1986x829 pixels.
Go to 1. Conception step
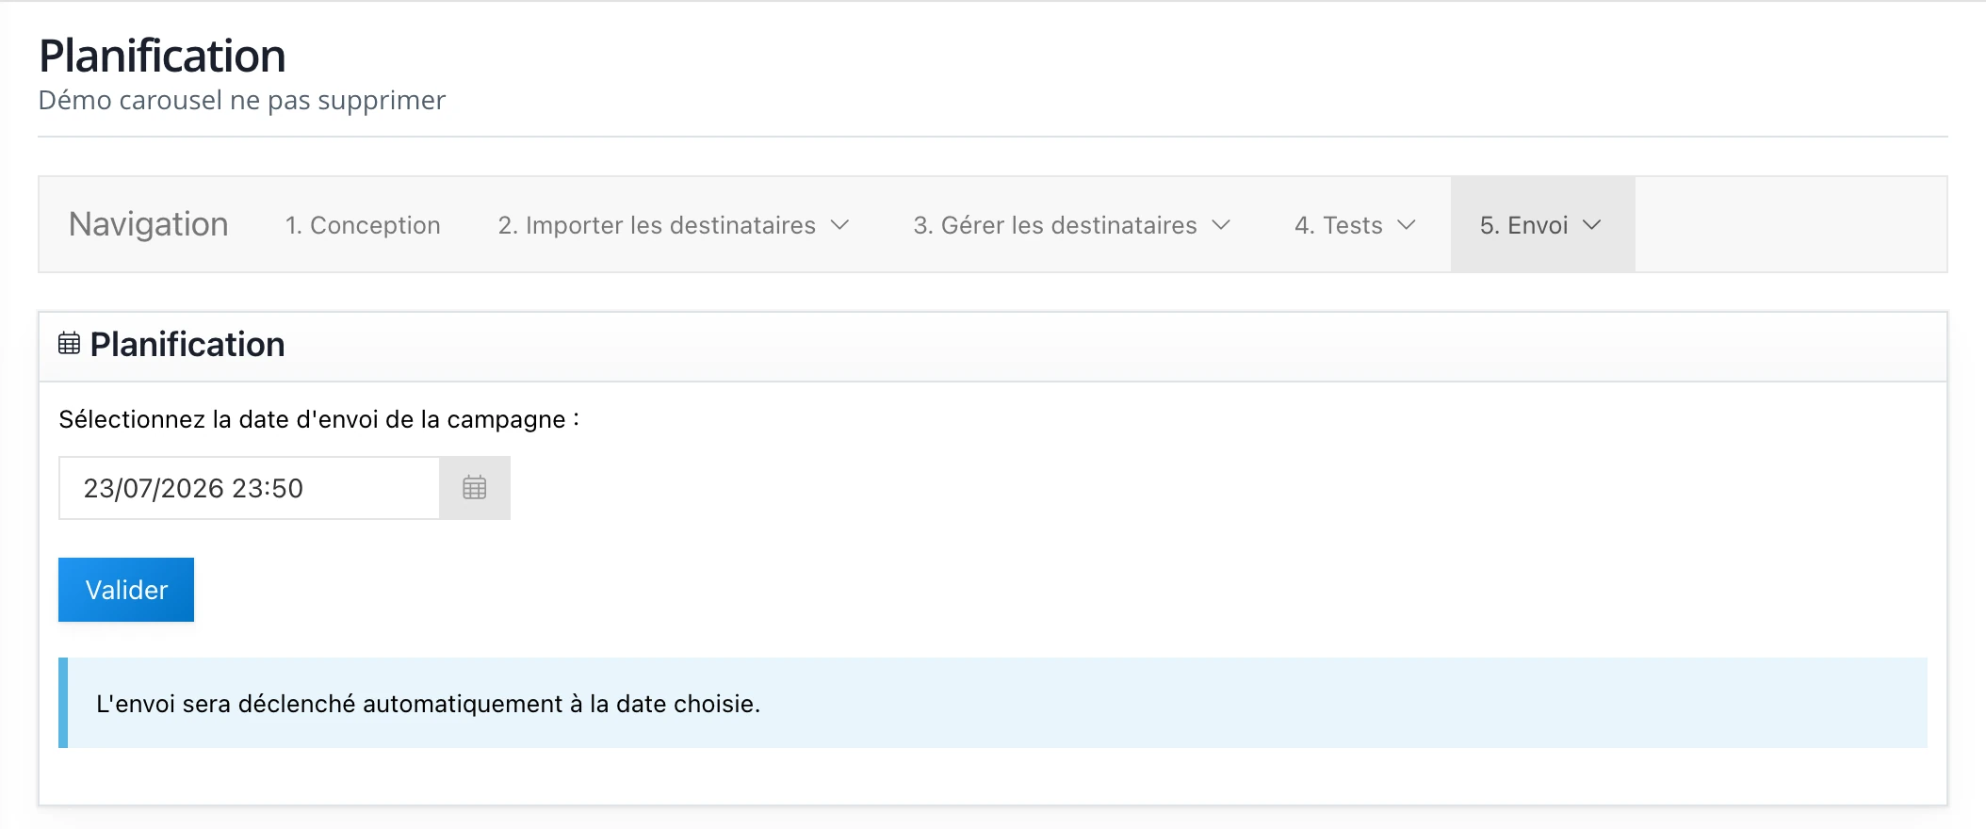tap(363, 225)
